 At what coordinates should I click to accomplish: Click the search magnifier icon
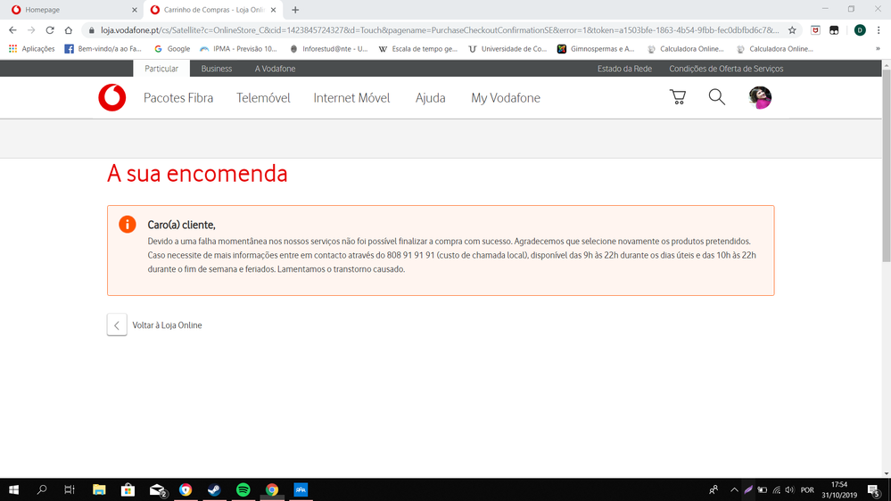coord(717,97)
